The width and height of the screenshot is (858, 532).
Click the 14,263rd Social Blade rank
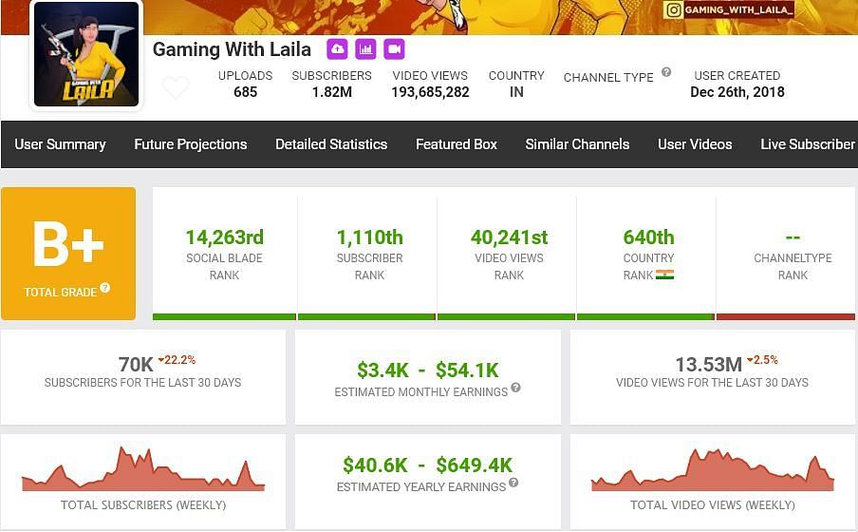pos(224,237)
